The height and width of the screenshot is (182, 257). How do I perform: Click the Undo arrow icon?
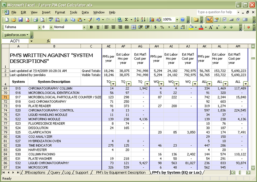pyautogui.click(x=98, y=20)
